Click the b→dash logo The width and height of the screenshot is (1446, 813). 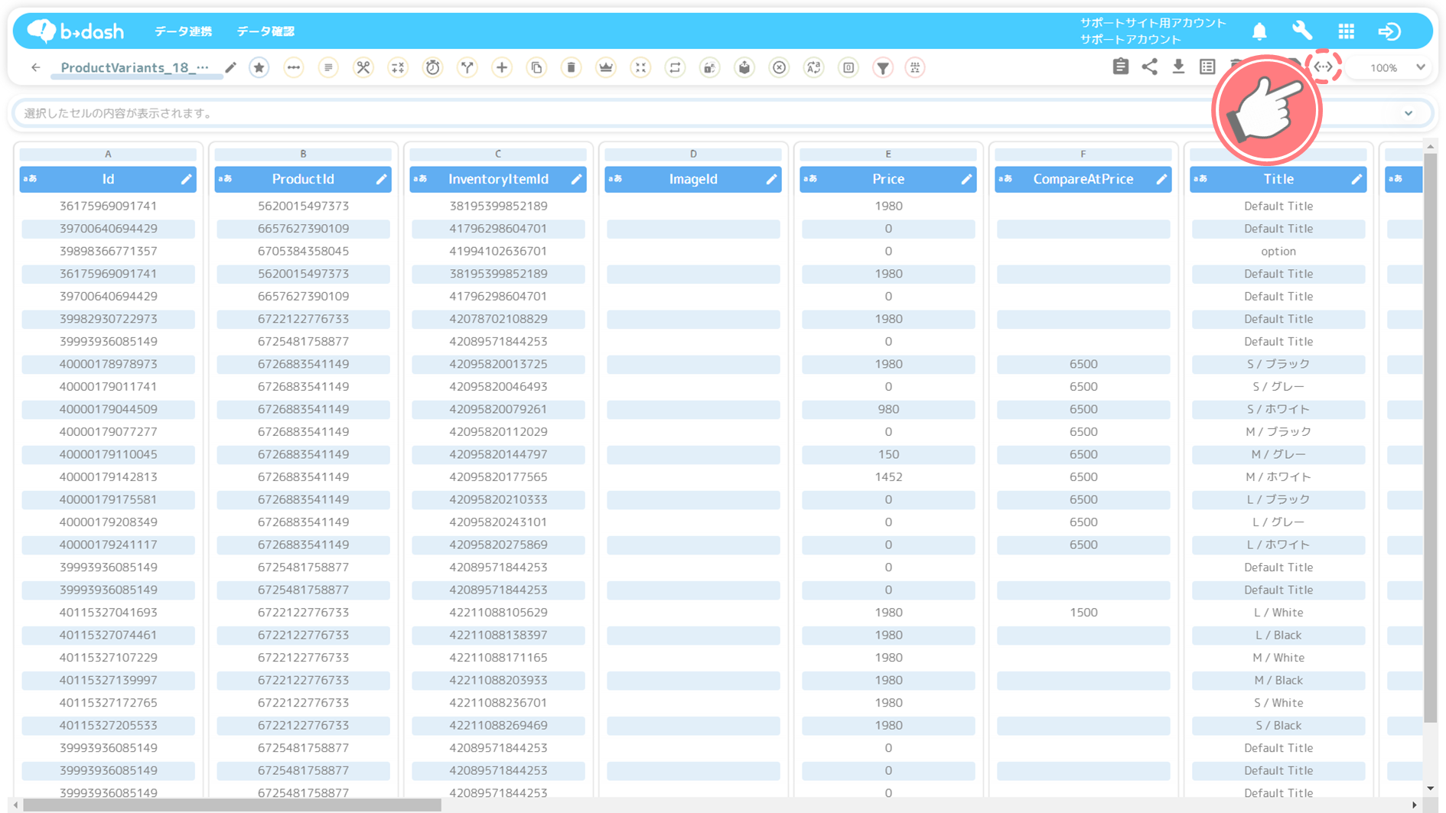coord(75,31)
